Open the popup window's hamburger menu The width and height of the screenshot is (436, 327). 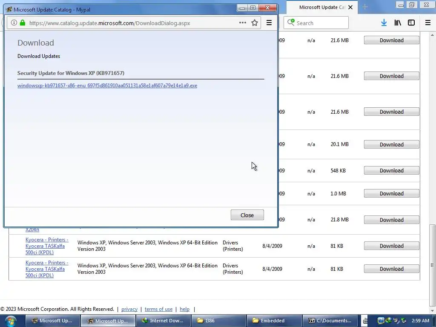(269, 23)
